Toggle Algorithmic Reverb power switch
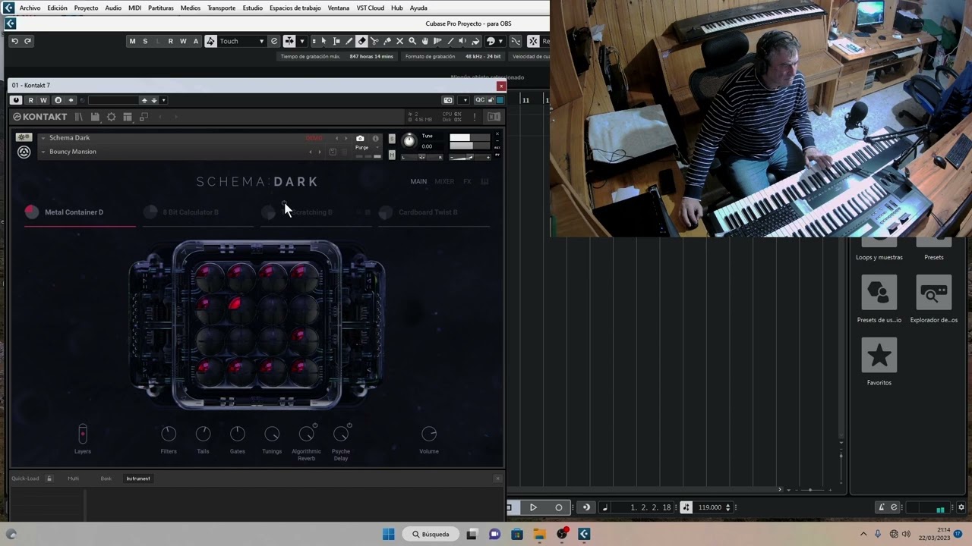 [315, 425]
